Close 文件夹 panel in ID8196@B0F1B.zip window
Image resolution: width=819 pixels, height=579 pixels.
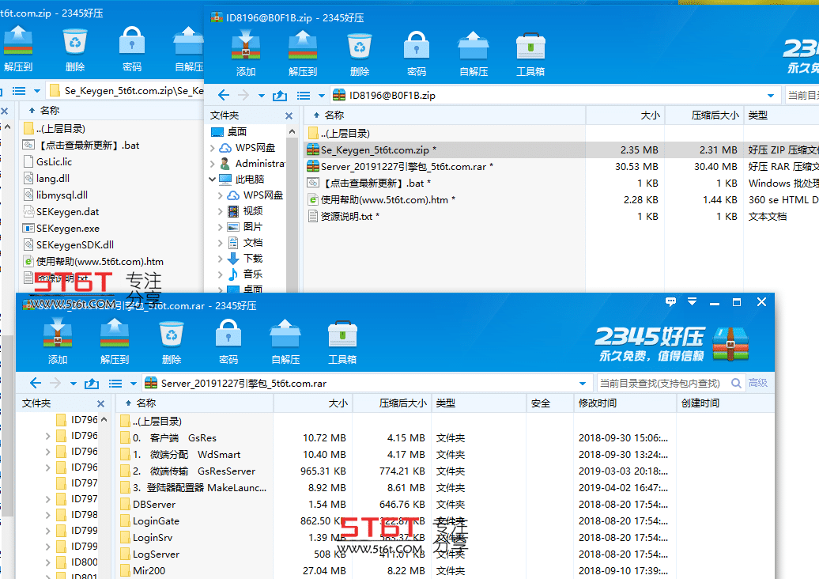(289, 115)
